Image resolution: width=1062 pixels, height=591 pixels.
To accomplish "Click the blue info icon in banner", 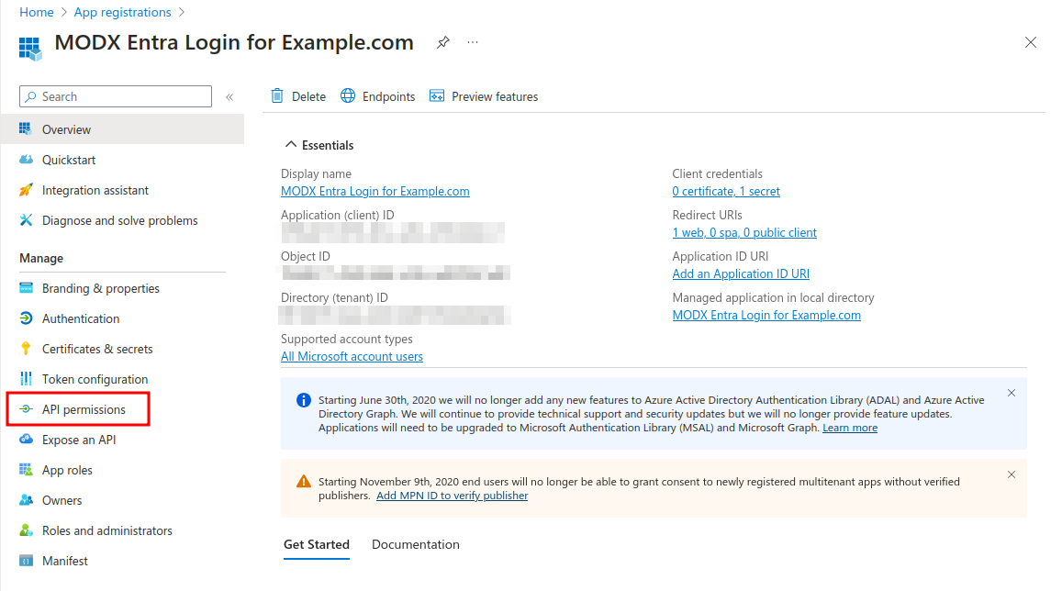I will pyautogui.click(x=304, y=400).
